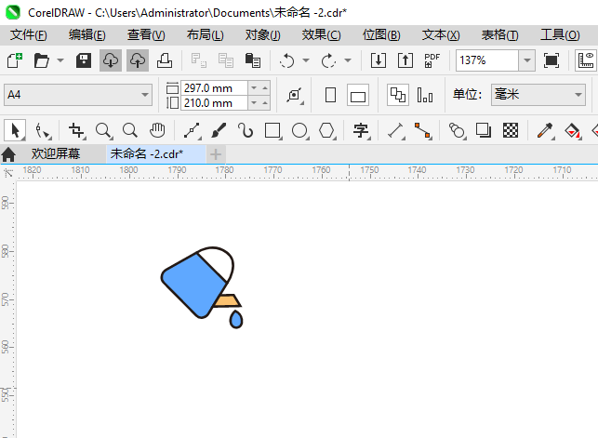Pick the Text tool
Viewport: 598px width, 438px height.
361,131
